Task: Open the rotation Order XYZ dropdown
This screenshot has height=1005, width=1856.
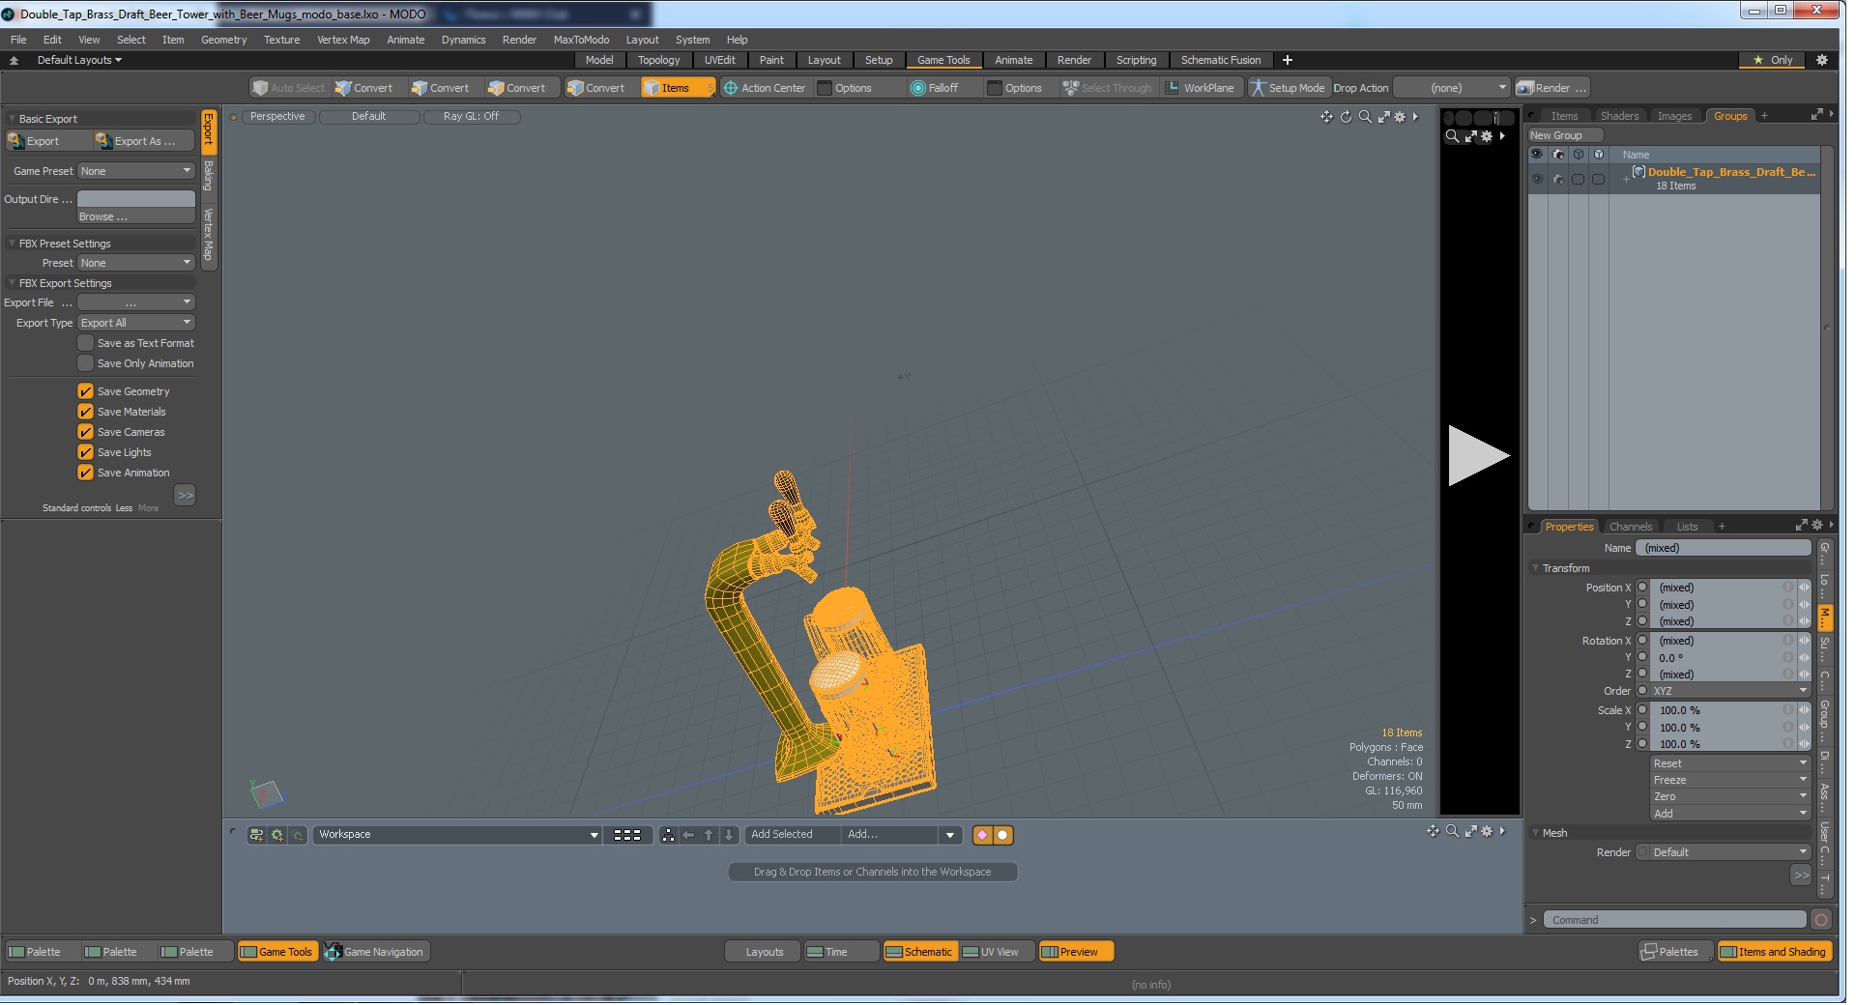Action: coord(1728,692)
